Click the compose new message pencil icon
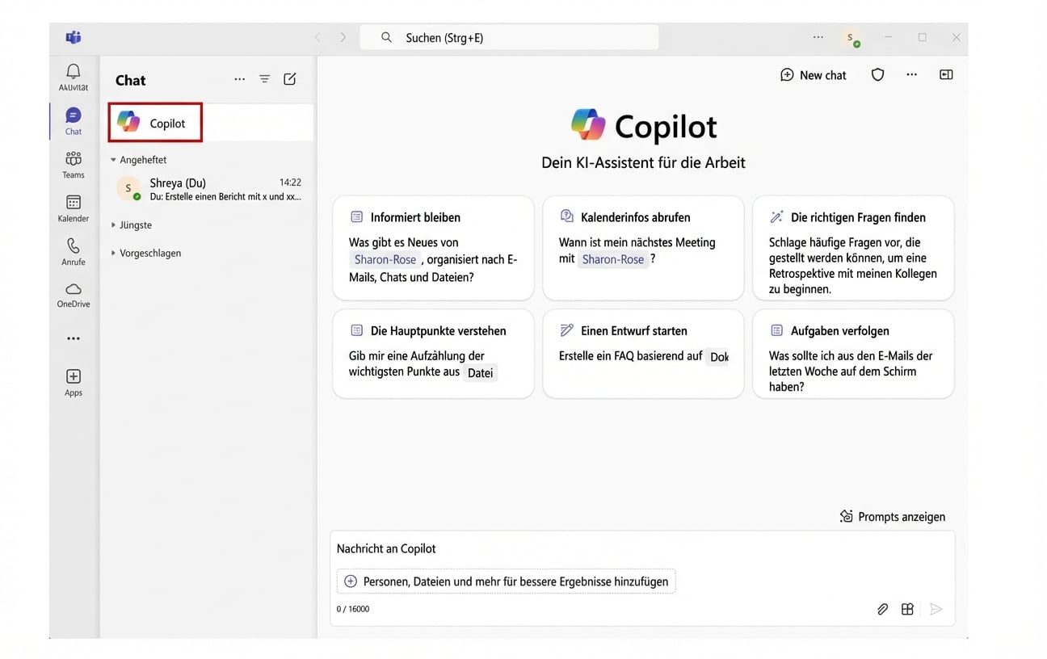 coord(290,78)
